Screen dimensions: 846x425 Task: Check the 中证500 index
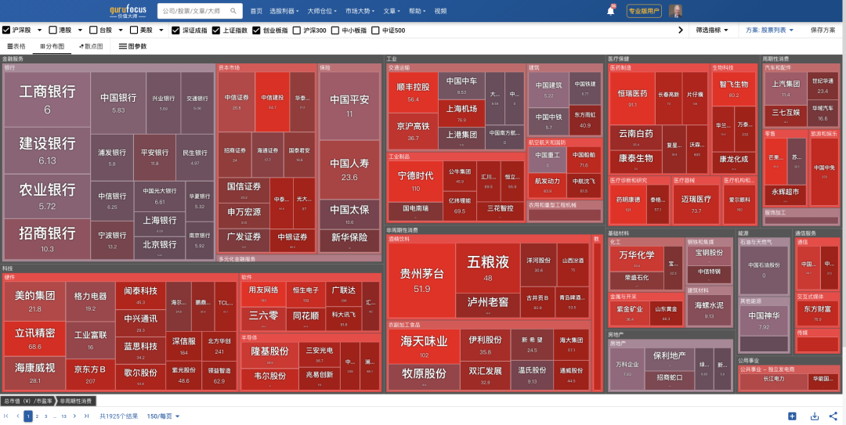pyautogui.click(x=375, y=31)
